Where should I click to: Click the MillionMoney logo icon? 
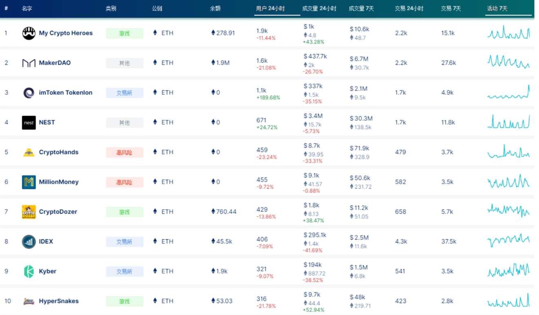(29, 182)
